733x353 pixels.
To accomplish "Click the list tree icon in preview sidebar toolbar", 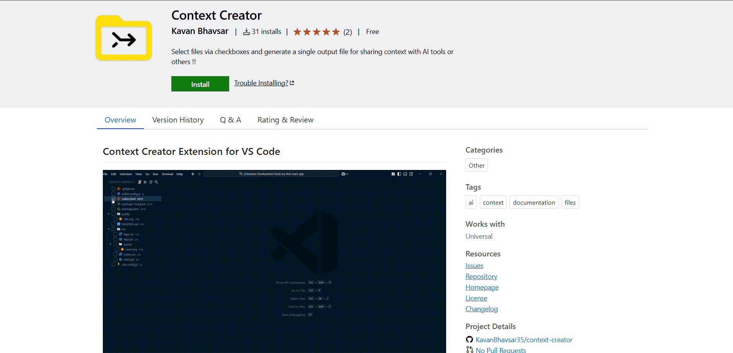I will (145, 182).
